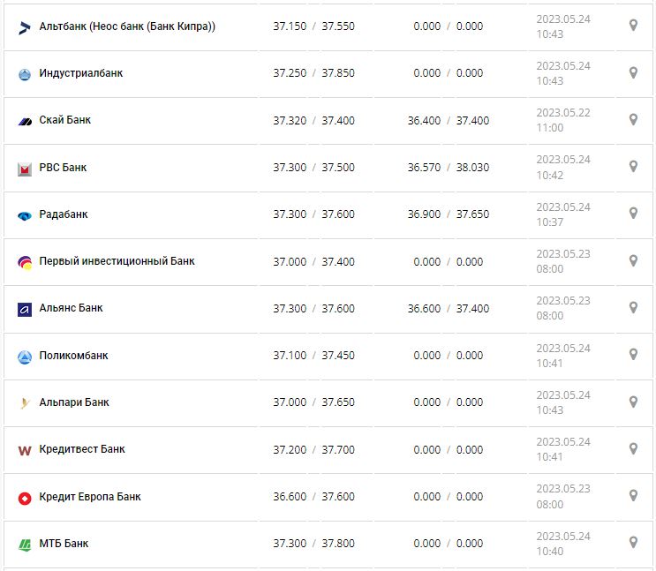Open the map location for Скай Банк

coord(633,119)
